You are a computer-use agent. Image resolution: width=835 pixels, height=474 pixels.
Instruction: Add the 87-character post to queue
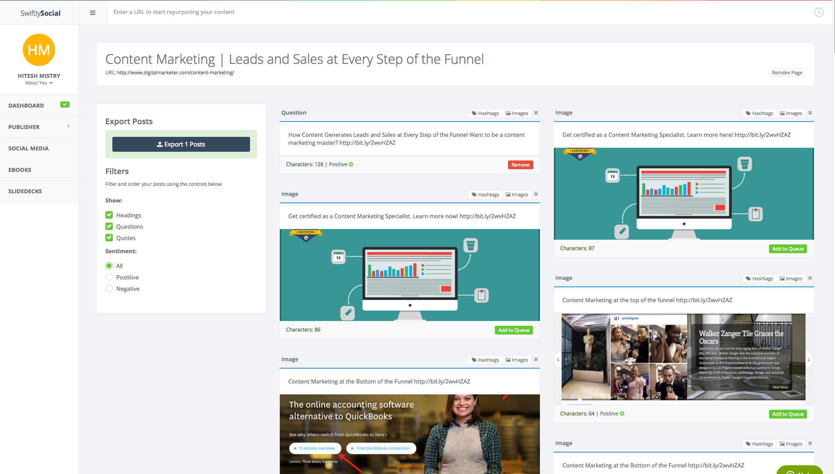[788, 249]
